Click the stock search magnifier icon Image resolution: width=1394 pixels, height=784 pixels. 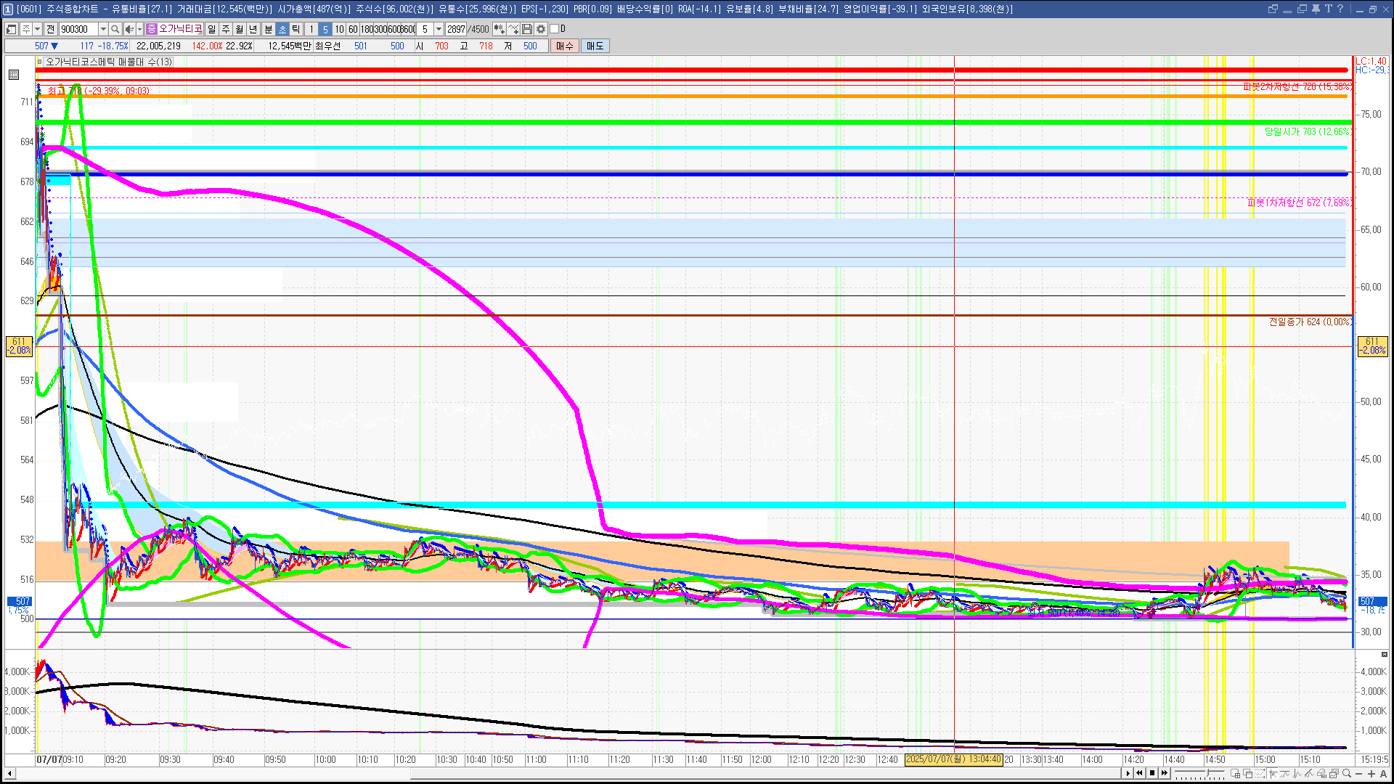coord(115,29)
